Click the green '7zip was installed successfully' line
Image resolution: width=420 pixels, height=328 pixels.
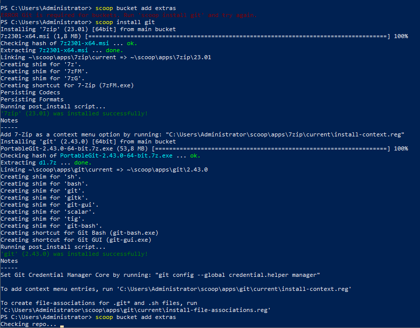74,113
